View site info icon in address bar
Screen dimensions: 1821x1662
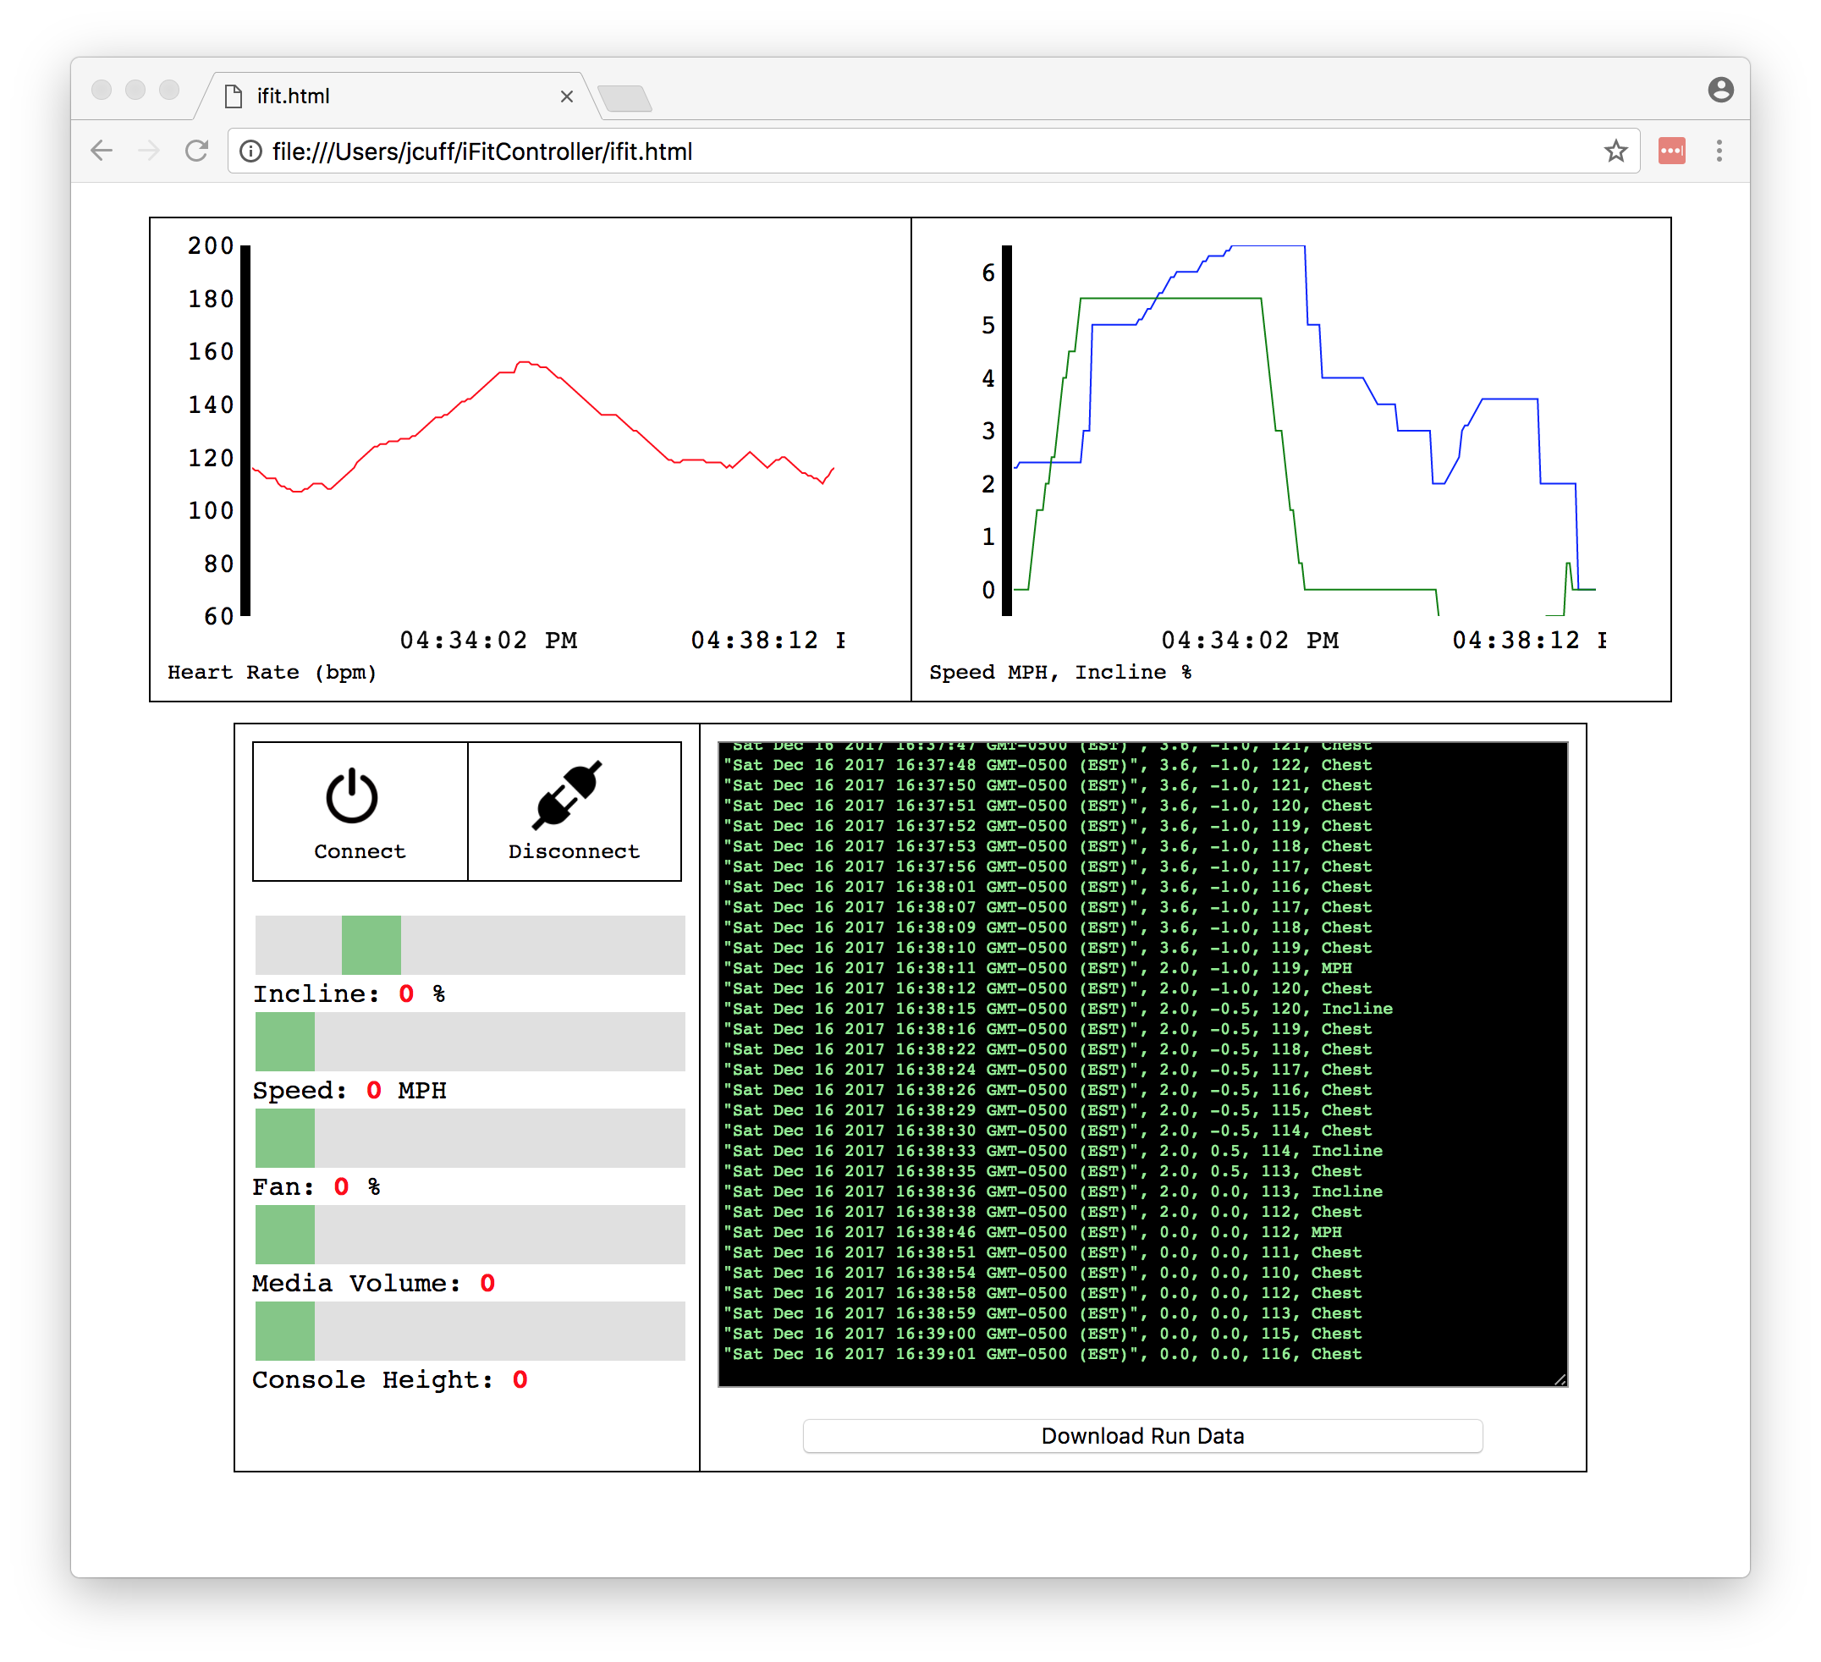pos(251,151)
